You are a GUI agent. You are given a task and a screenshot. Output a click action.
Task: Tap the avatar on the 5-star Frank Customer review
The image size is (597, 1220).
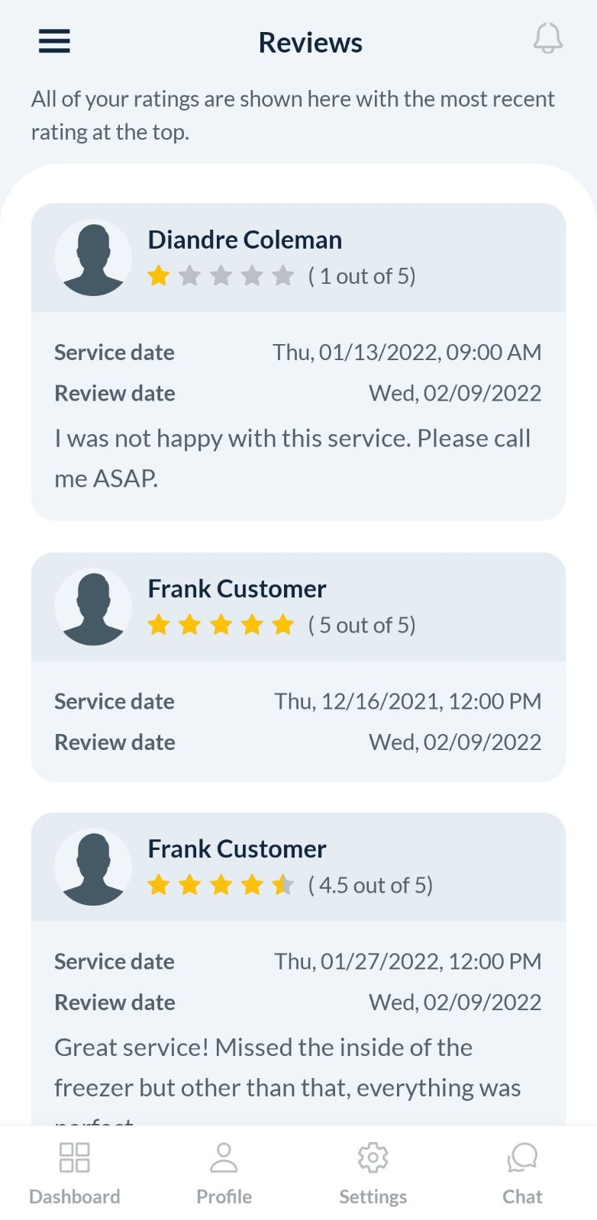tap(93, 607)
